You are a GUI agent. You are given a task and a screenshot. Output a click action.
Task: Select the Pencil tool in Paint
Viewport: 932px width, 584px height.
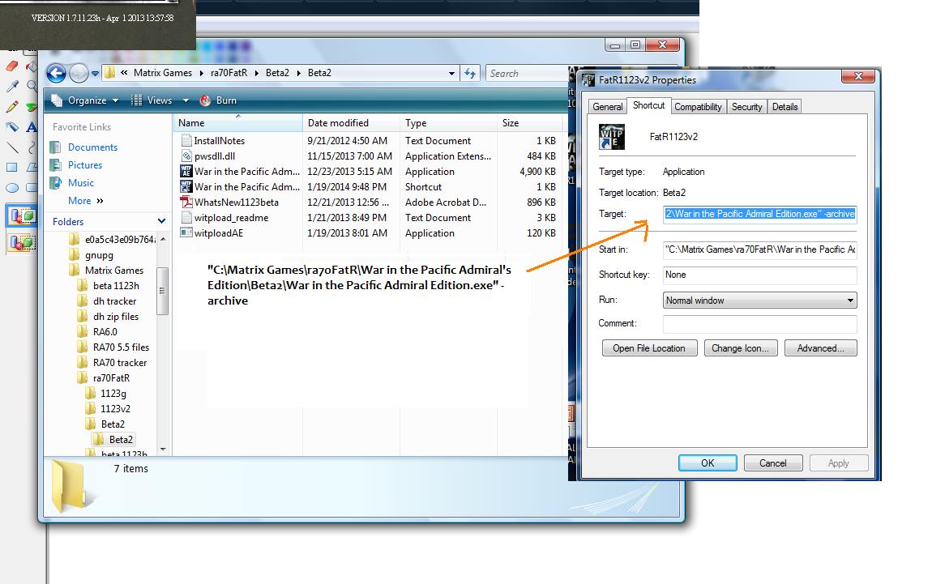pyautogui.click(x=11, y=107)
